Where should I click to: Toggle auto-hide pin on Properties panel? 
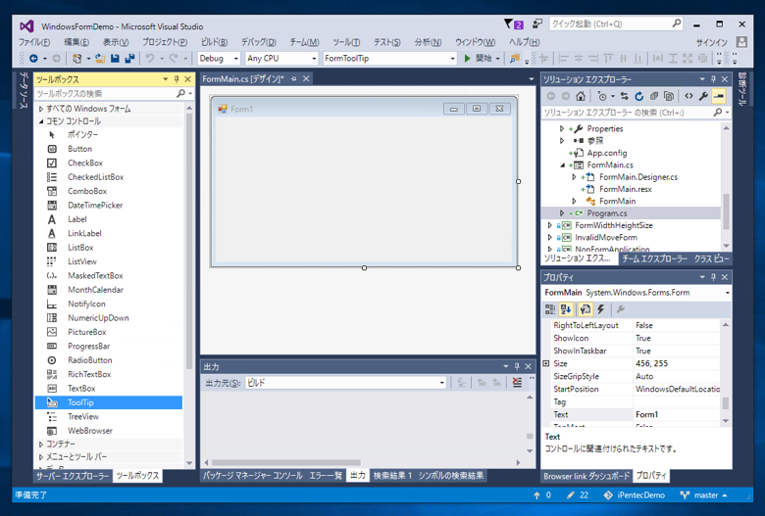(713, 277)
